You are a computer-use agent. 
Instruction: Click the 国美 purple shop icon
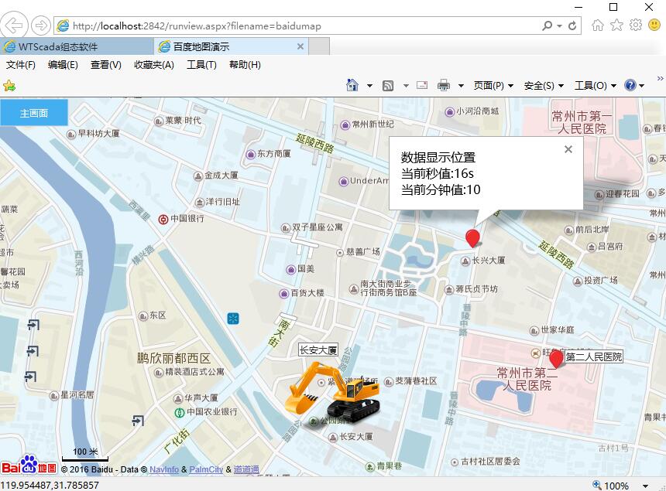click(290, 269)
